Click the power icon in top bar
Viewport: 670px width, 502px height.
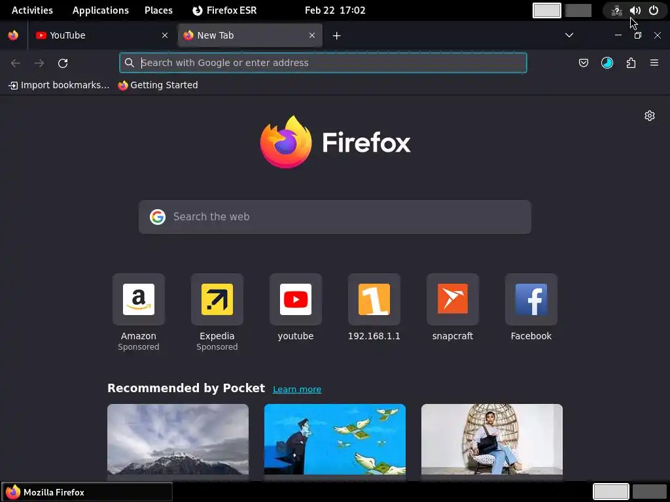point(654,10)
